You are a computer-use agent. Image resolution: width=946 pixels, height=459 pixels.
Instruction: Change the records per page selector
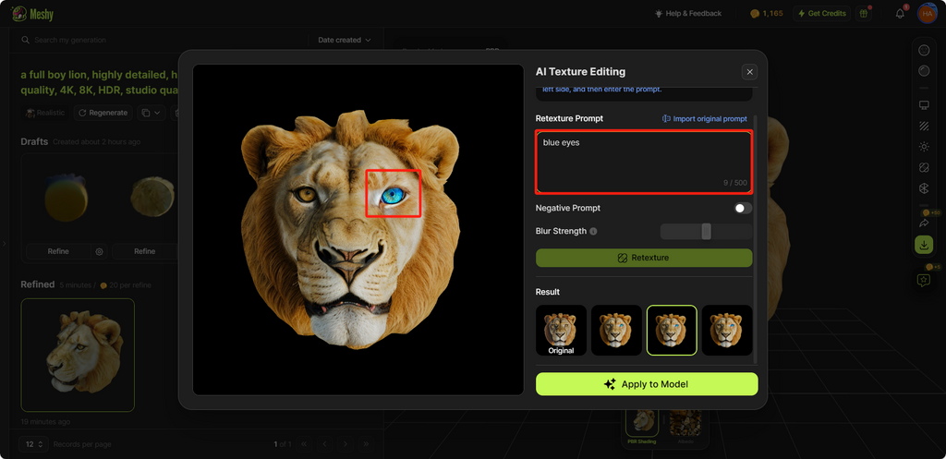[x=34, y=444]
